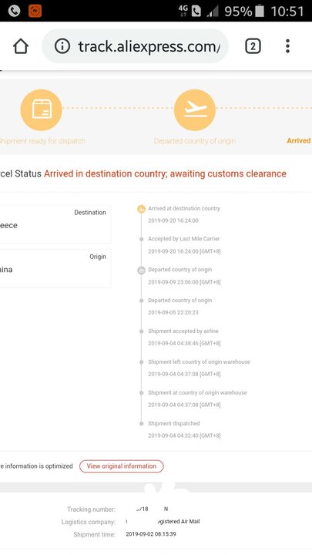Tap the package box step icon

click(42, 109)
